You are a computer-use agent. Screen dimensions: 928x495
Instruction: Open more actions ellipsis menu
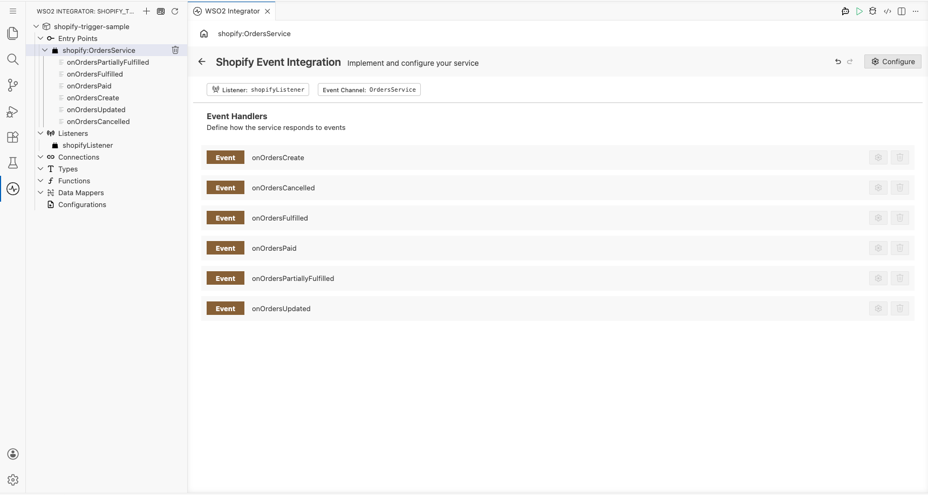tap(916, 11)
